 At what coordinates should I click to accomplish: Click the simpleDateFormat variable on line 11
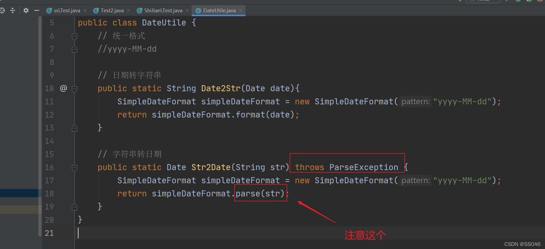pos(240,102)
